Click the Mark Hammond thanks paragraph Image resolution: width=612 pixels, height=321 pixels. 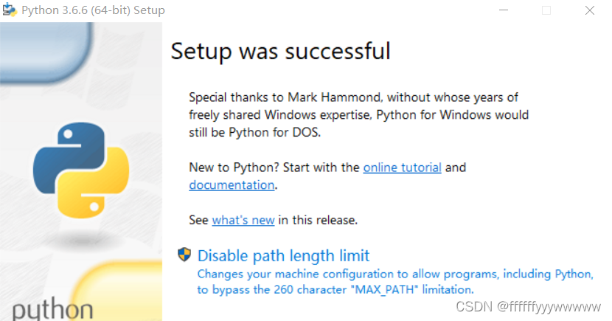point(358,115)
